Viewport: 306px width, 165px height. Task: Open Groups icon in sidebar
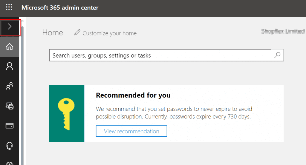pos(9,86)
